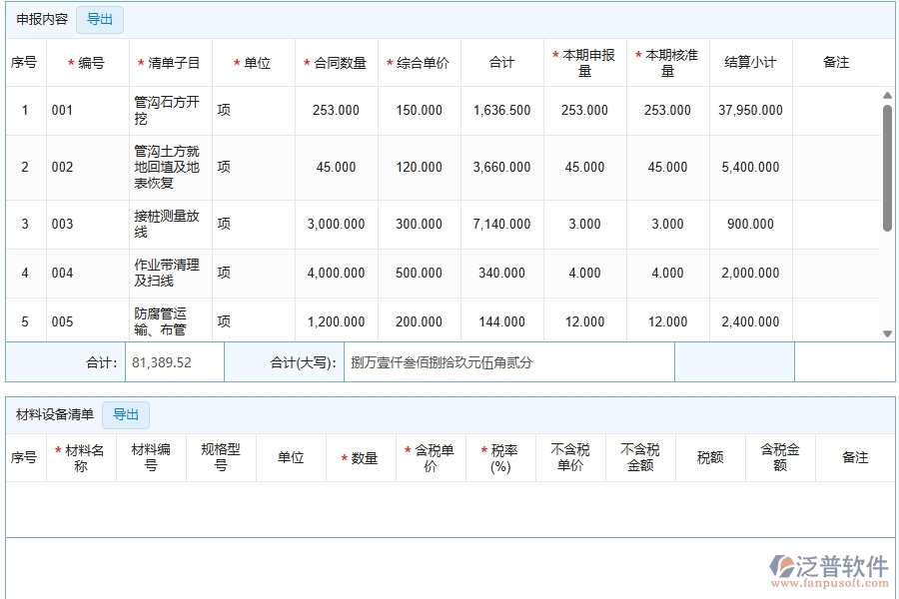Click the 导出 button in 材料设备清单 section
This screenshot has width=899, height=599.
pyautogui.click(x=126, y=414)
